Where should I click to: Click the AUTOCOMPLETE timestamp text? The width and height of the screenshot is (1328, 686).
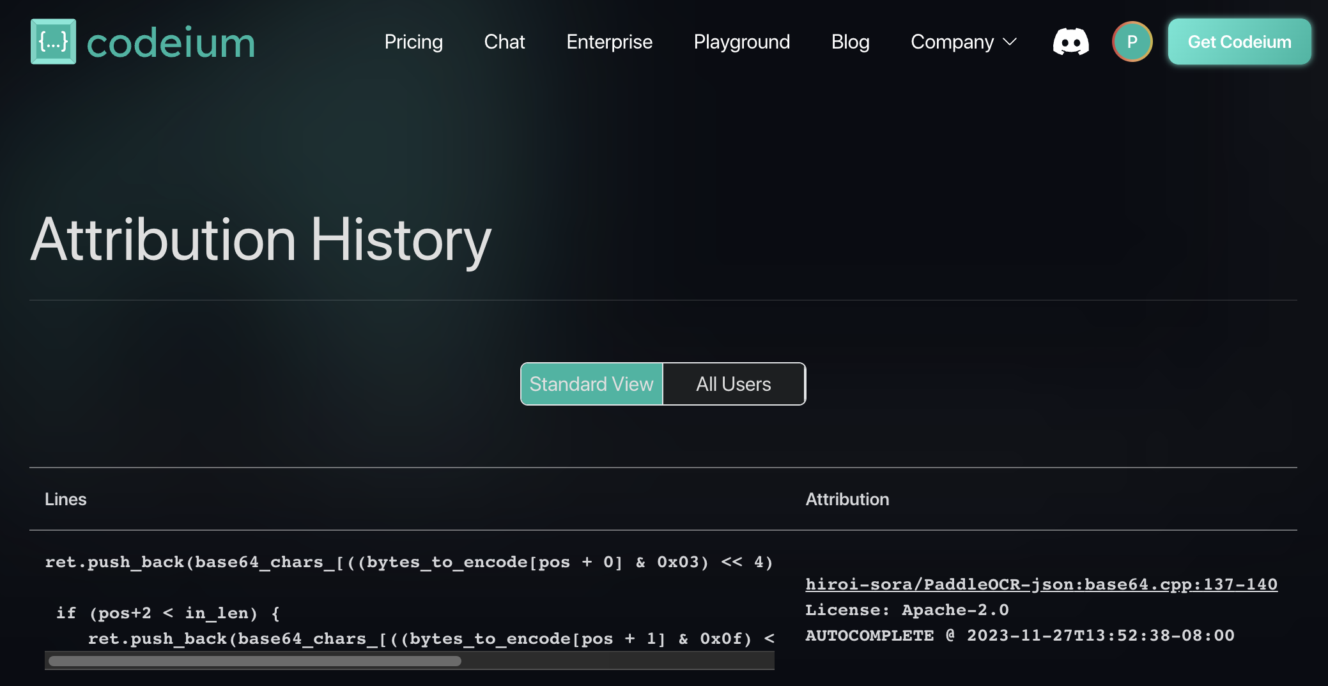click(x=1019, y=636)
